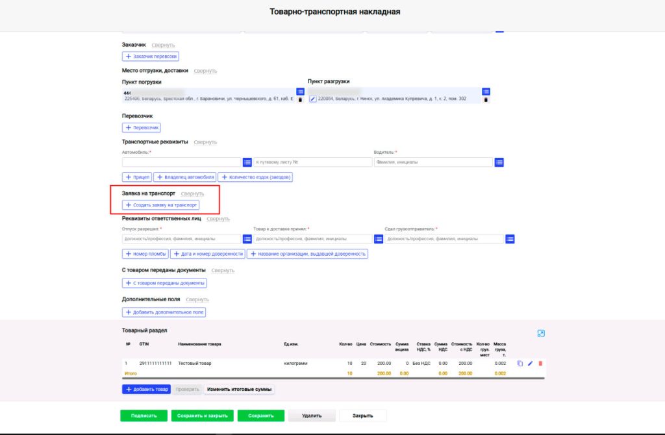665x435 pixels.
Task: Open list icon beside Пункт разгрузки field
Action: [x=486, y=92]
